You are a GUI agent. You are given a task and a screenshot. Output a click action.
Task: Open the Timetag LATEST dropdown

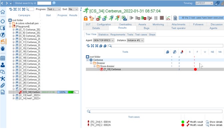tap(204, 3)
